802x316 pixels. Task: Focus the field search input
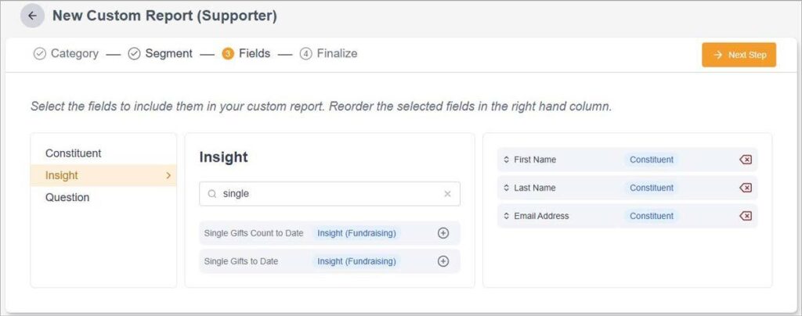(330, 194)
